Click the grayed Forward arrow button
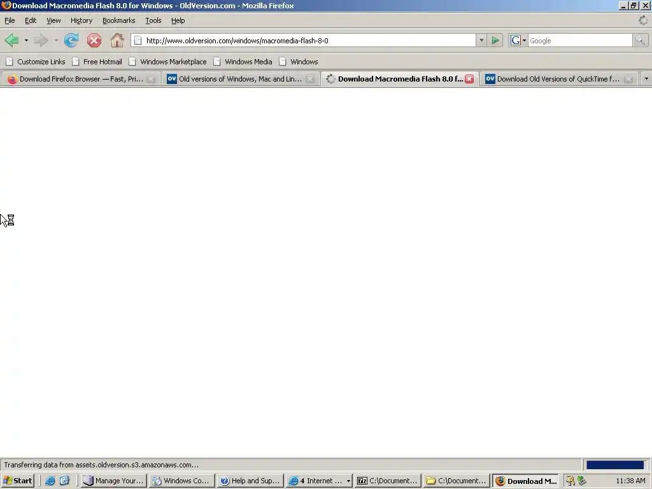 click(41, 40)
